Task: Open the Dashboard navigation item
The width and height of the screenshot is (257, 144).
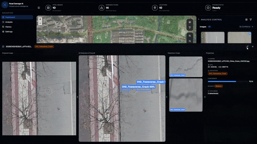Action: click(x=17, y=17)
